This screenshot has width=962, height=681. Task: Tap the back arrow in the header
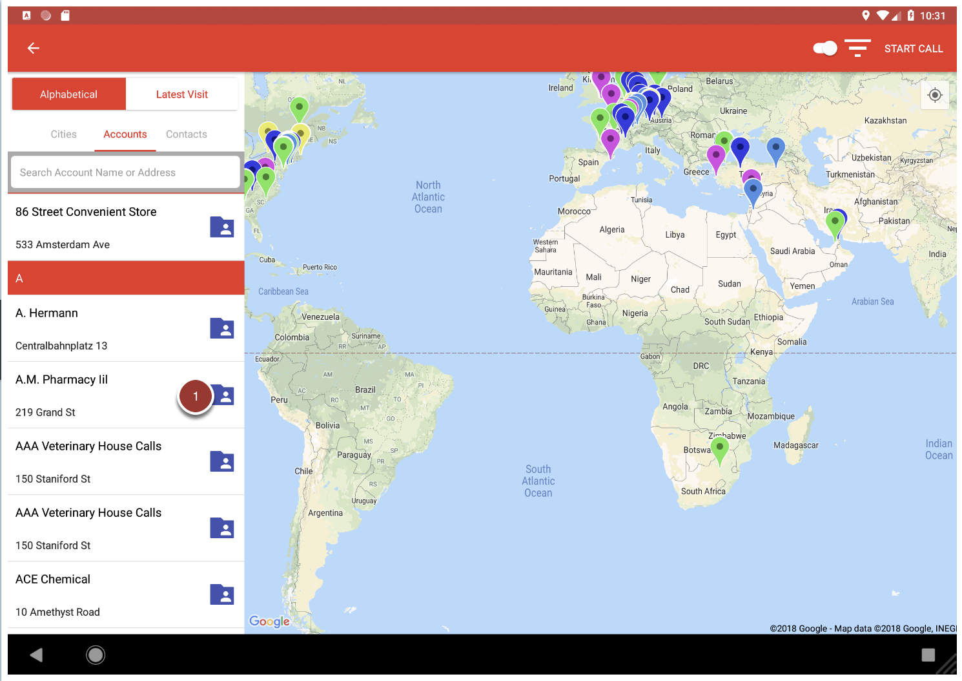34,48
